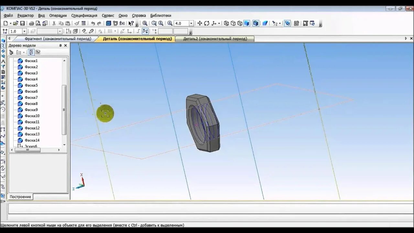Open the orientation axes dropdown arrow
The height and width of the screenshot is (233, 414).
pos(219,23)
